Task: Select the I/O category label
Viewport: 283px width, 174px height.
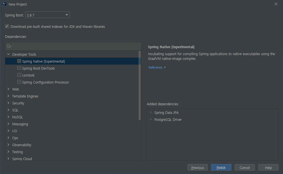Action: tap(14, 131)
